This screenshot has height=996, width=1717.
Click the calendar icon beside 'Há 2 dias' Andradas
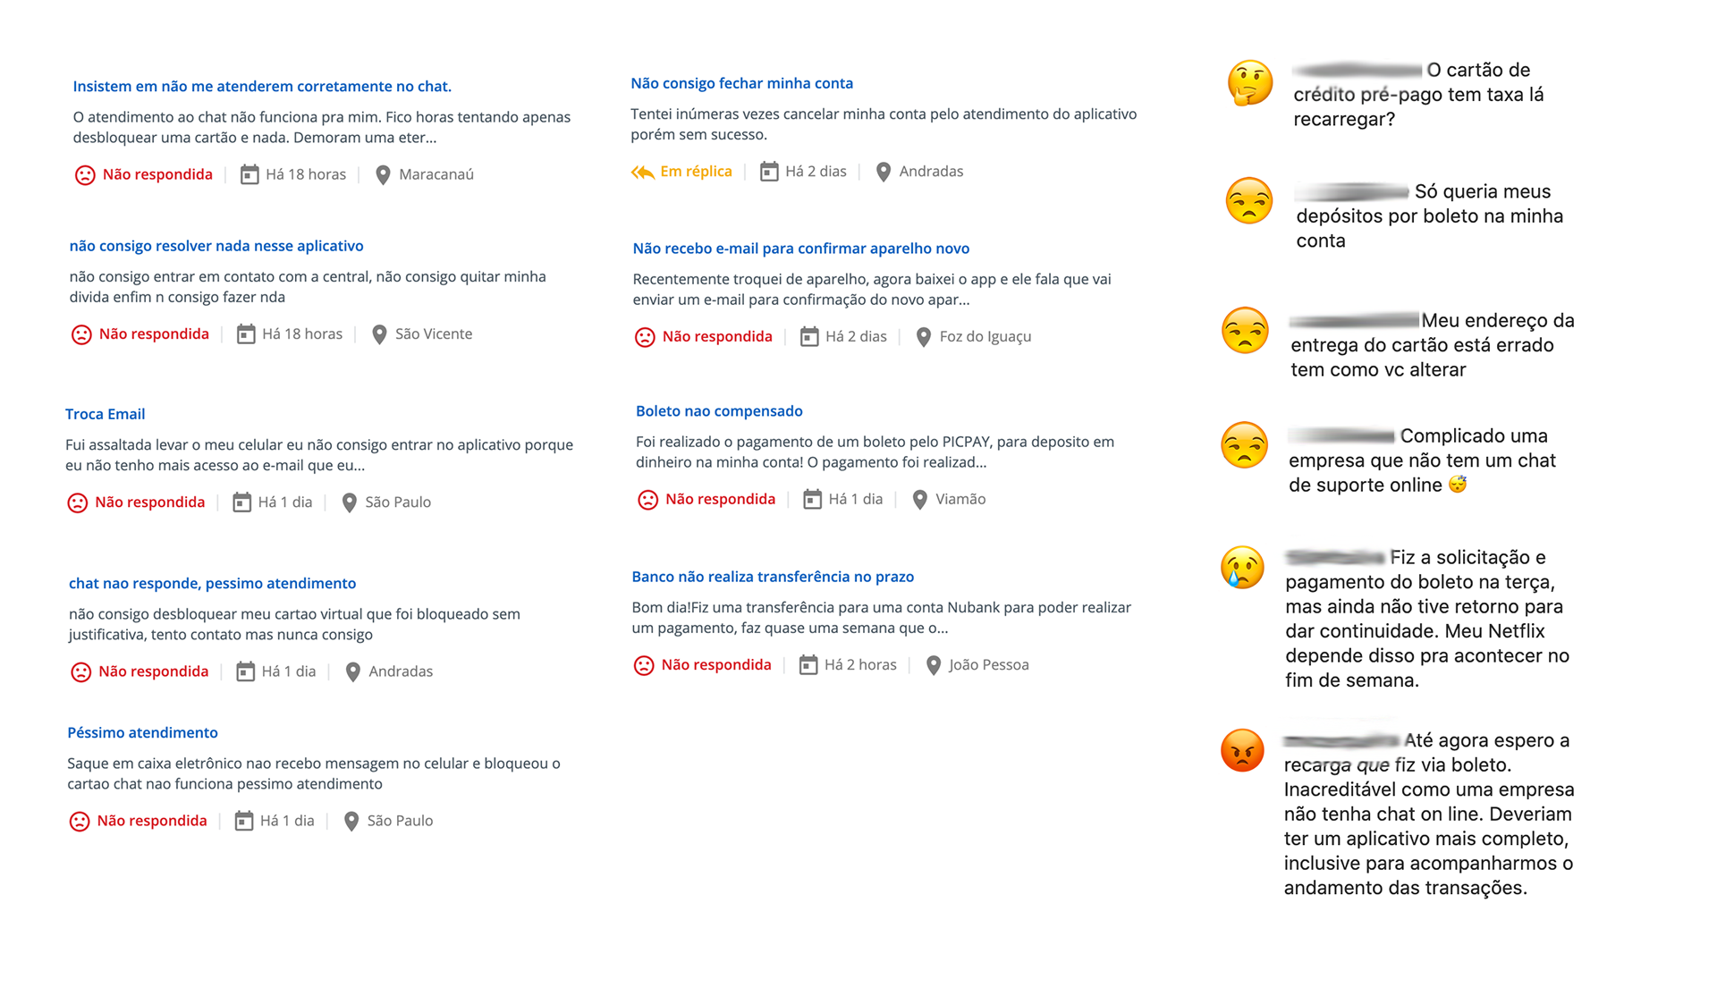click(769, 172)
